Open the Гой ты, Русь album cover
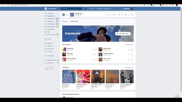Image resolution: width=182 pixels, height=102 pixels. (112, 76)
